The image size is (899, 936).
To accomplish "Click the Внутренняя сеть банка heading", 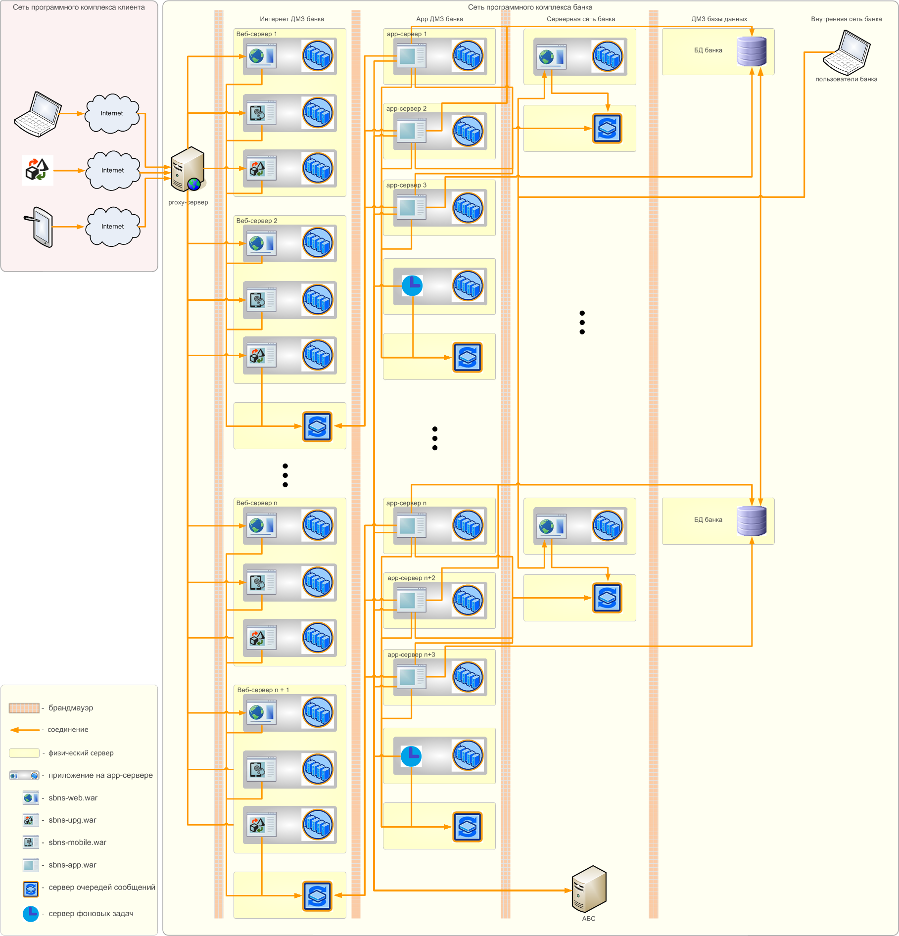I will click(x=846, y=19).
